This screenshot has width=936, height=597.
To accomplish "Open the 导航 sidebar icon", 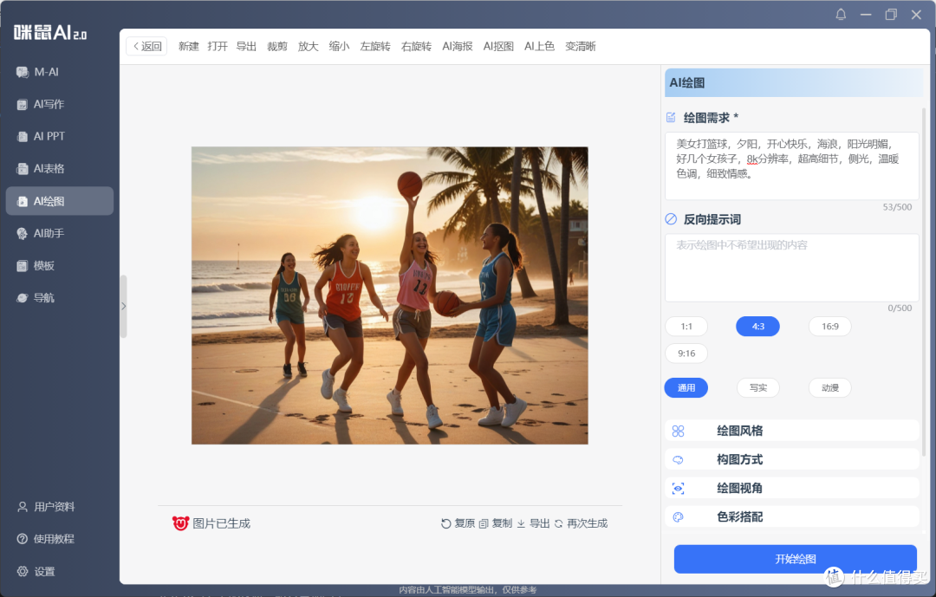I will [x=22, y=298].
